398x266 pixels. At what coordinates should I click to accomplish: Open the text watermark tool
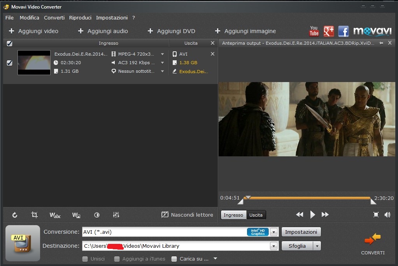[55, 215]
